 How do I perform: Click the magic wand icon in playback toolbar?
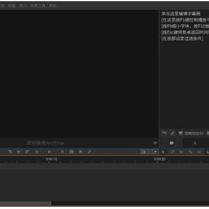tap(89, 152)
